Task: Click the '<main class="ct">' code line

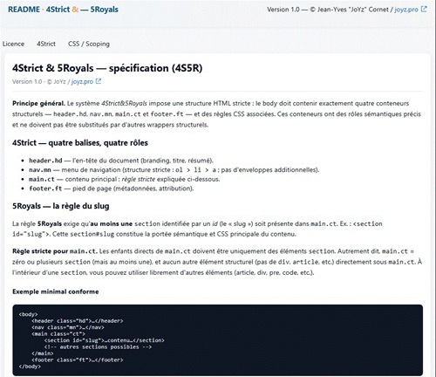Action: click(x=58, y=333)
